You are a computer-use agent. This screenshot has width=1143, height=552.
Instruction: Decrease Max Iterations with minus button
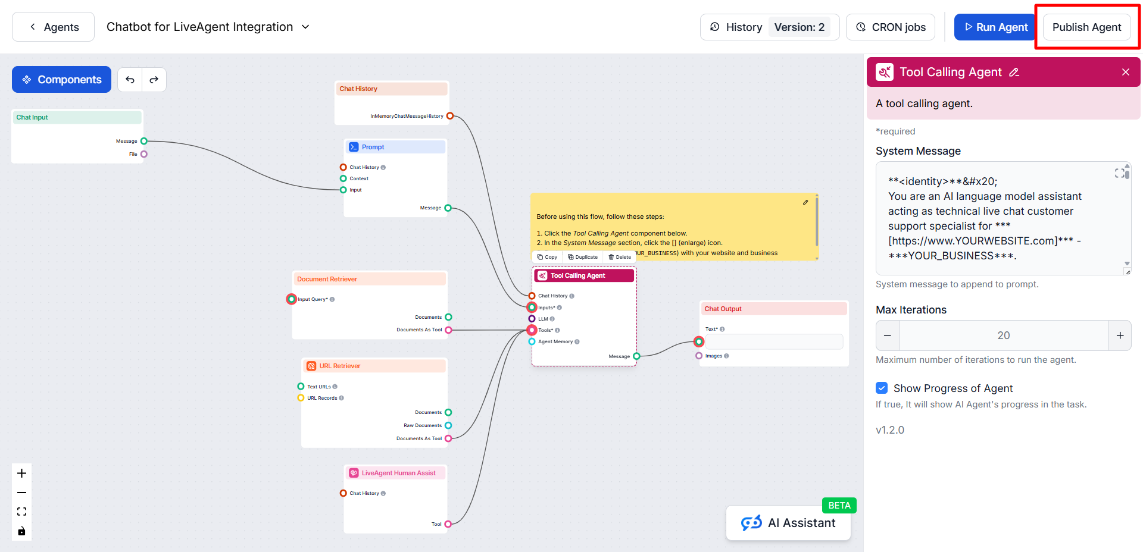(x=888, y=335)
